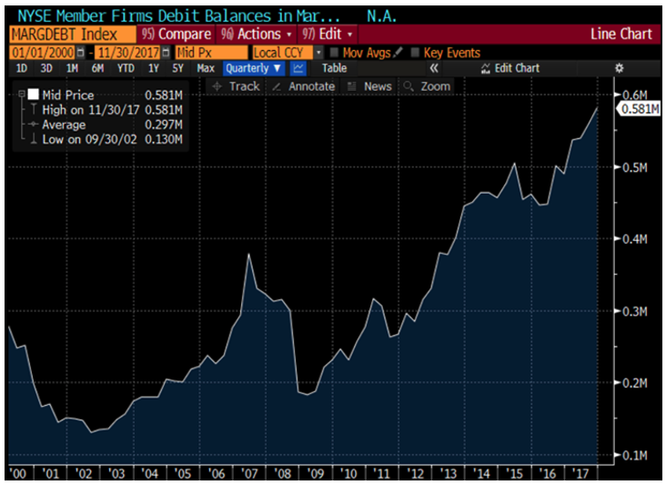This screenshot has width=666, height=485.
Task: Select the Annotate drawing tool
Action: [304, 86]
